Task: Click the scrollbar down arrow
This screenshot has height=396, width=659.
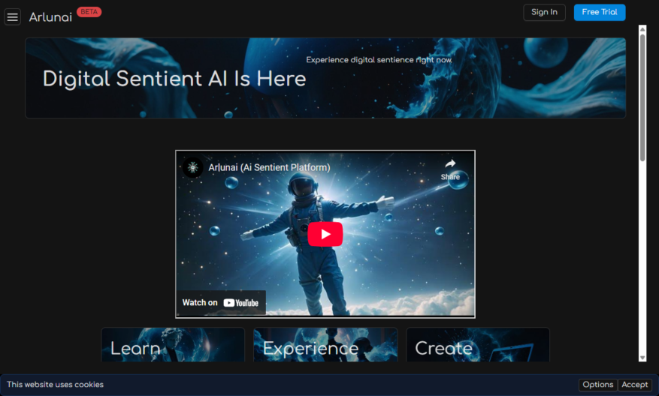Action: (x=642, y=358)
